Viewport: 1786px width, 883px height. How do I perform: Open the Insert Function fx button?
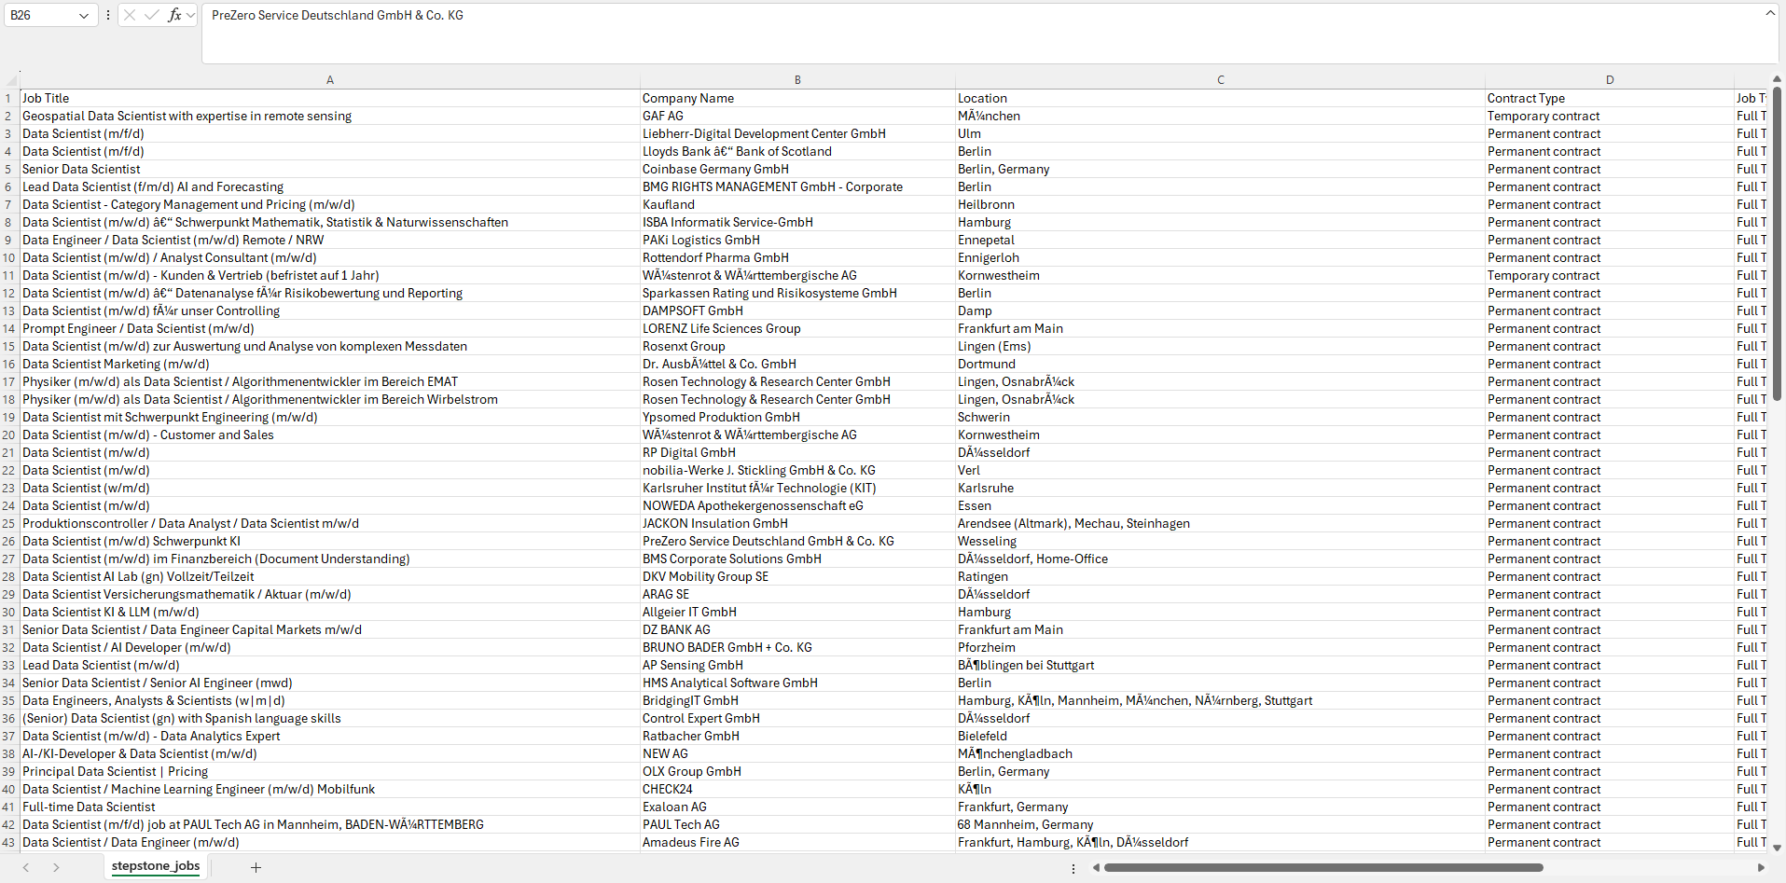pyautogui.click(x=174, y=15)
